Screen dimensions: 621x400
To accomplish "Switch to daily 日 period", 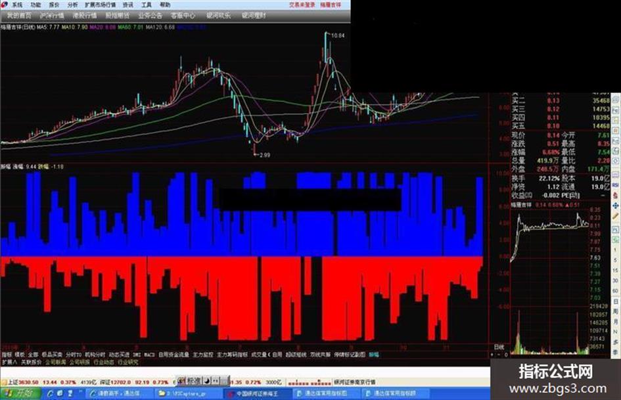I will [616, 301].
